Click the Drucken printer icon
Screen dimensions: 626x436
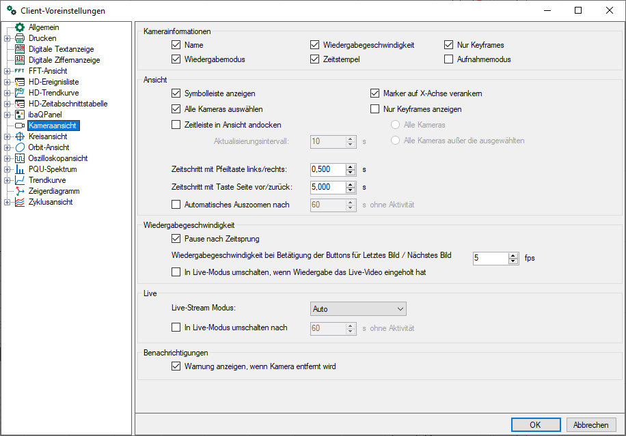tap(19, 38)
